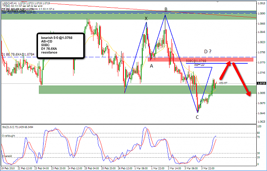Image resolution: width=267 pixels, height=171 pixels.
Task: Select the '53 min 57 sec left' timer text
Action: coord(23,6)
